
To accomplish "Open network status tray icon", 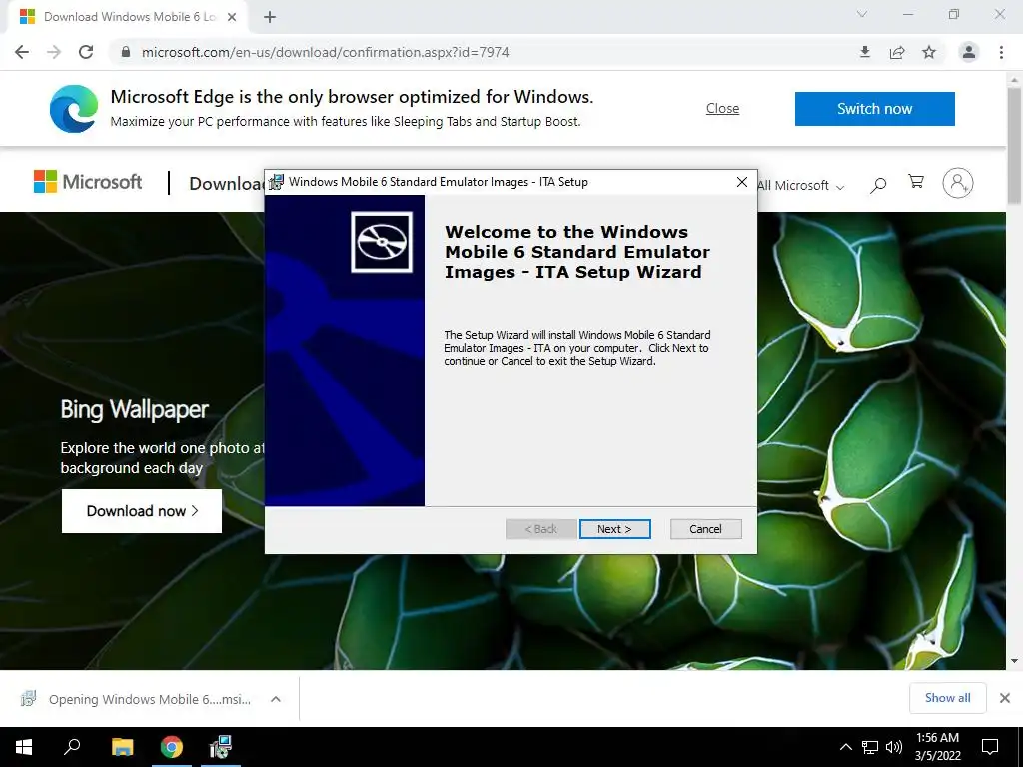I will (870, 747).
